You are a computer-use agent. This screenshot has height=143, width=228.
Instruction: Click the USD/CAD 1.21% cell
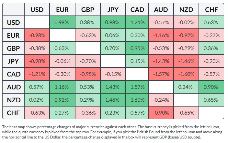point(137,23)
